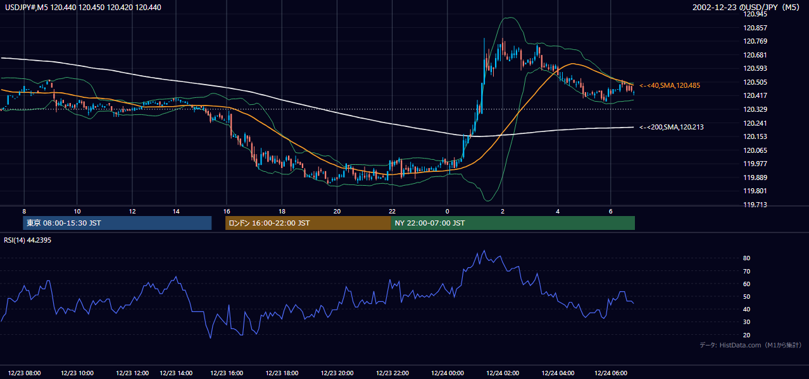Select the 東京 08:00-15:30 JST session bar
This screenshot has height=379, width=809.
[x=117, y=223]
